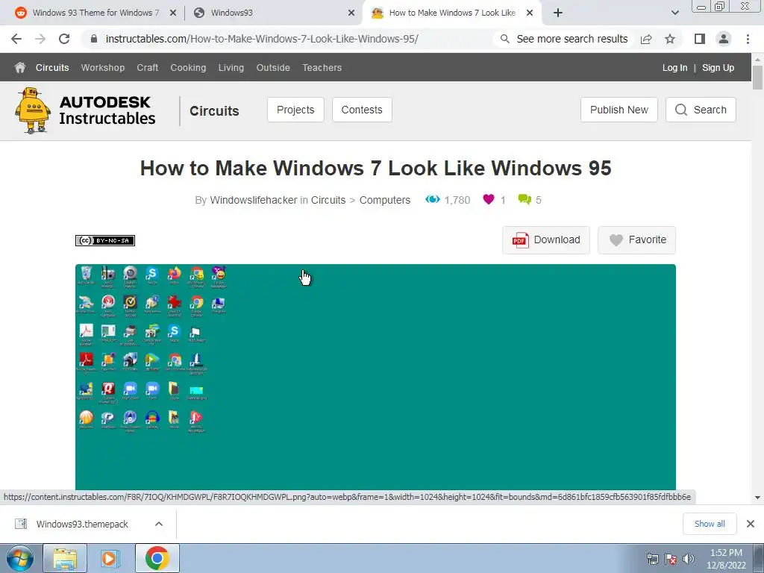Go back to the previous page

point(16,39)
